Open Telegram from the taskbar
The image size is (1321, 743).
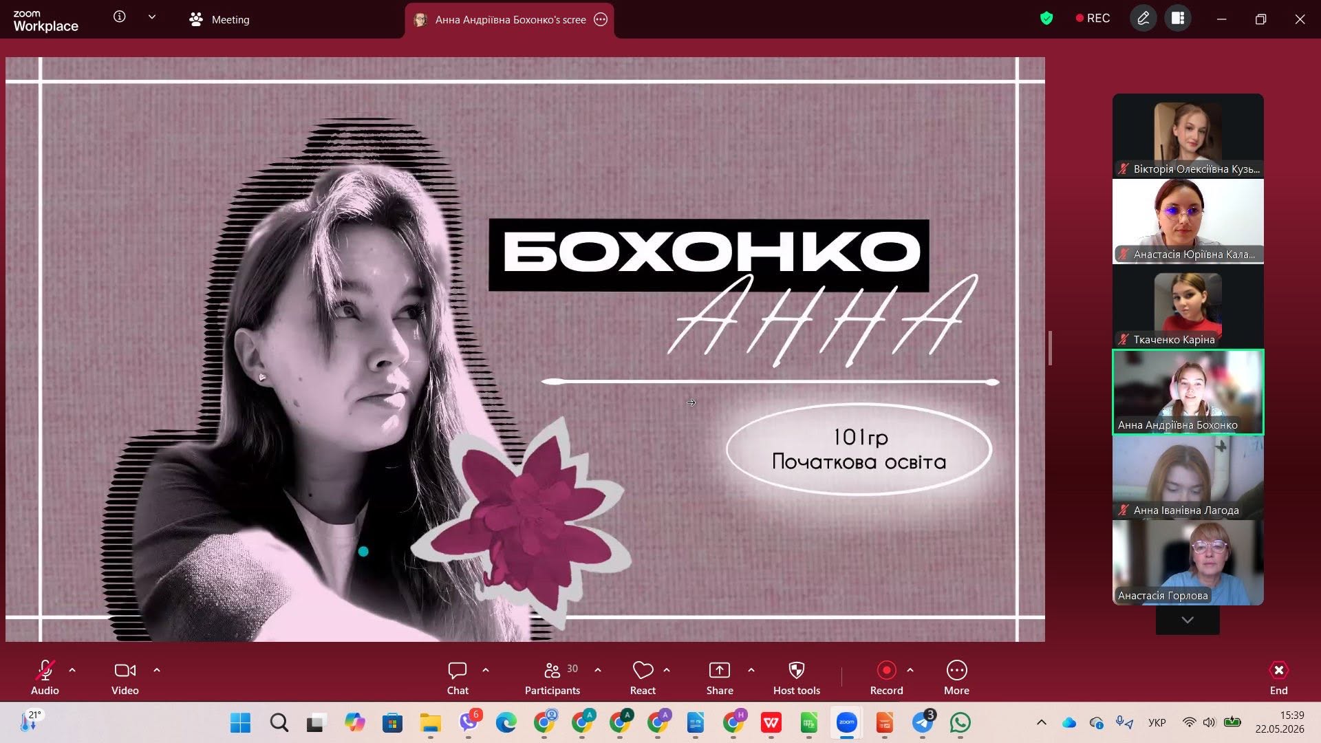[923, 722]
